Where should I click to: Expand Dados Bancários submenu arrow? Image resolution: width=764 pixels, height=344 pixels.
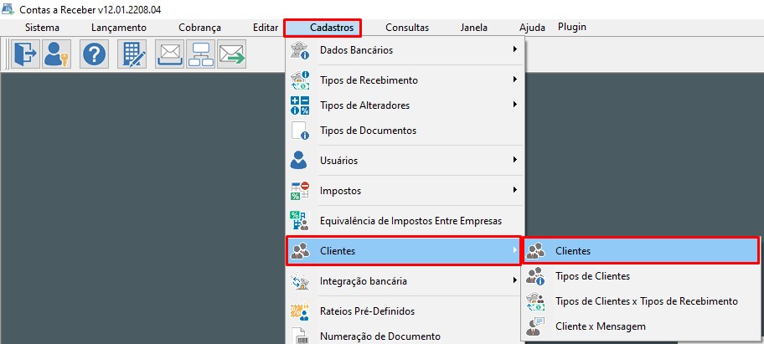[x=514, y=49]
